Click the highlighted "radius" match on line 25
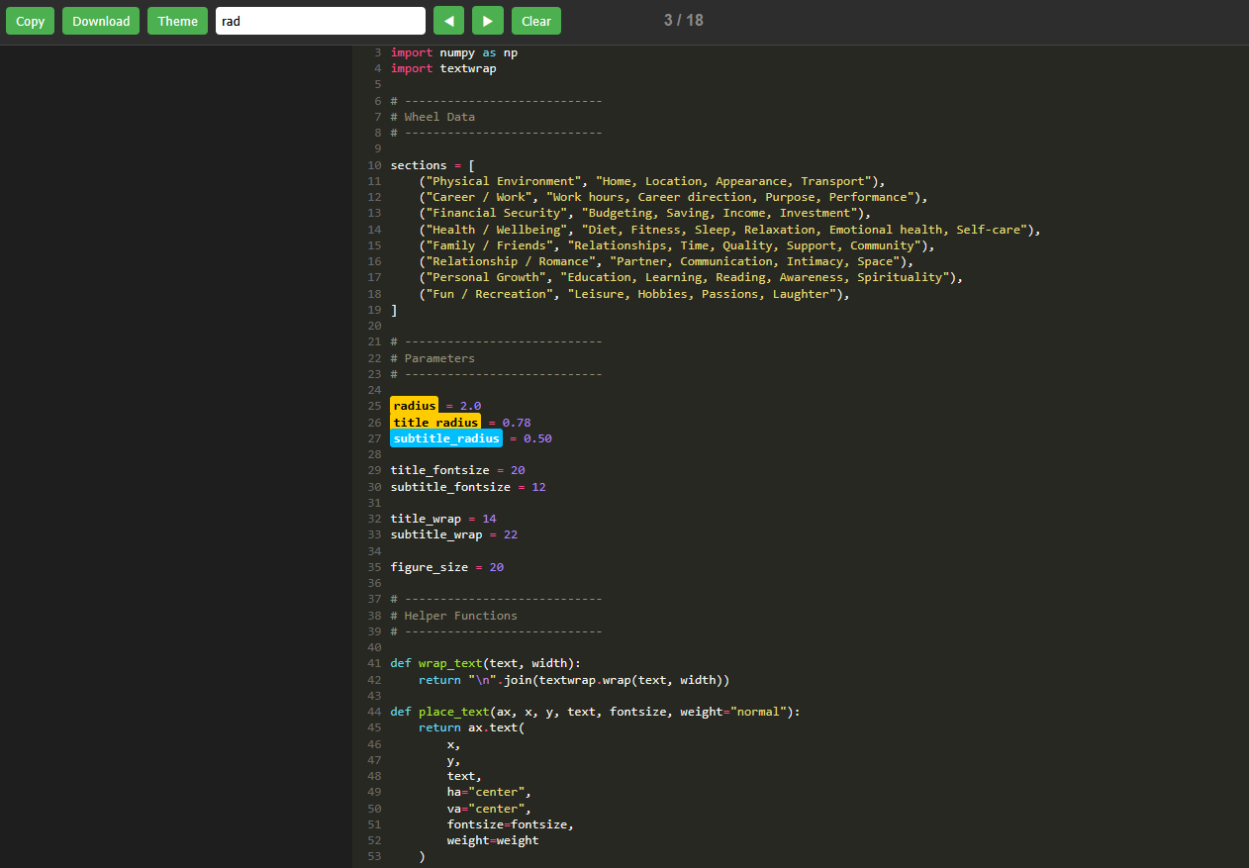 pos(414,406)
